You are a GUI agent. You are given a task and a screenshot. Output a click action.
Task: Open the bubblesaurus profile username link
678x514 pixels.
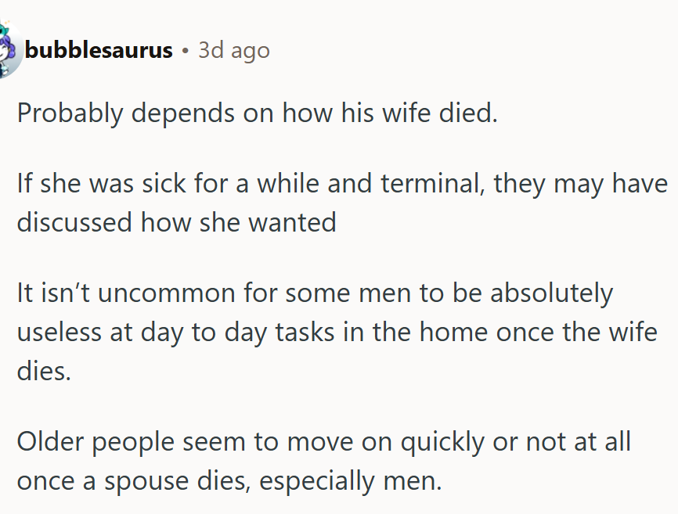99,51
